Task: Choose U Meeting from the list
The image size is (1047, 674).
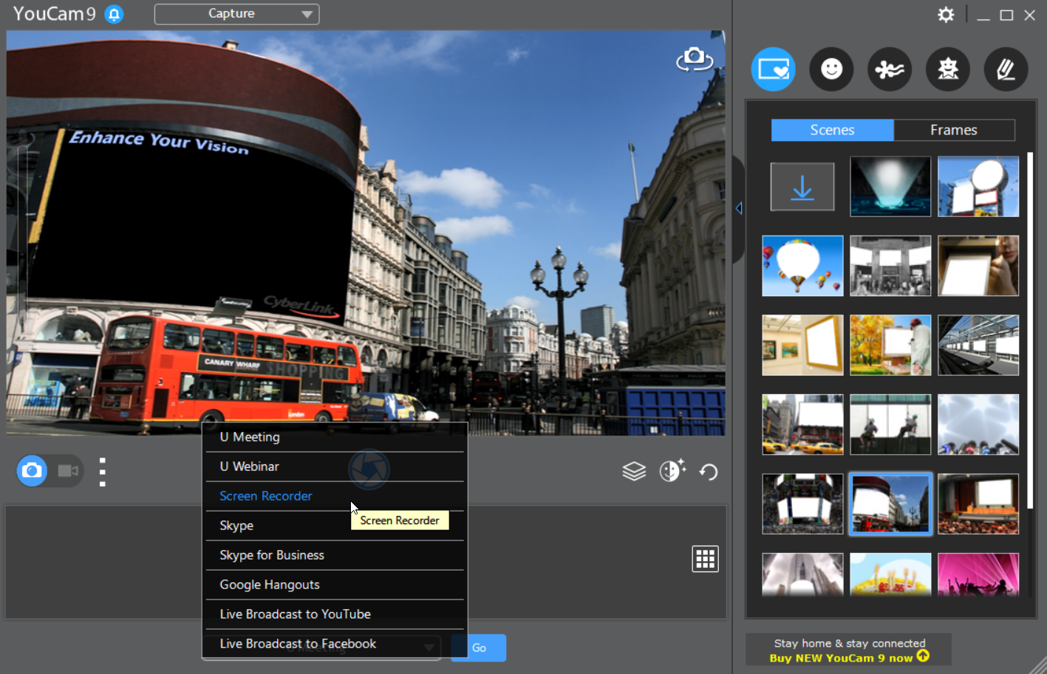Action: 335,437
